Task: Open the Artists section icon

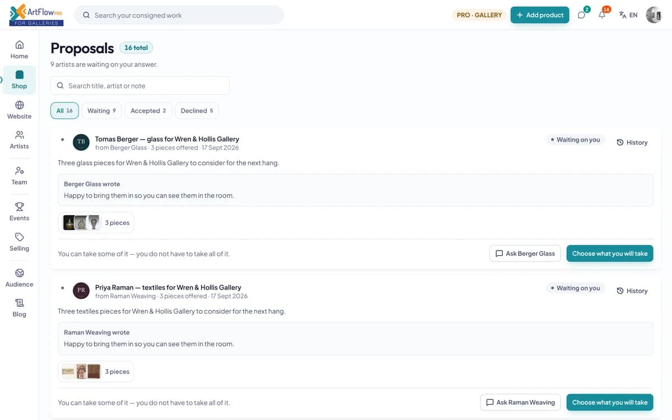Action: tap(19, 135)
